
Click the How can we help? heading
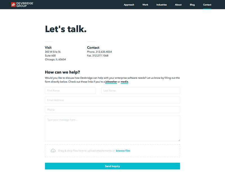click(x=62, y=72)
